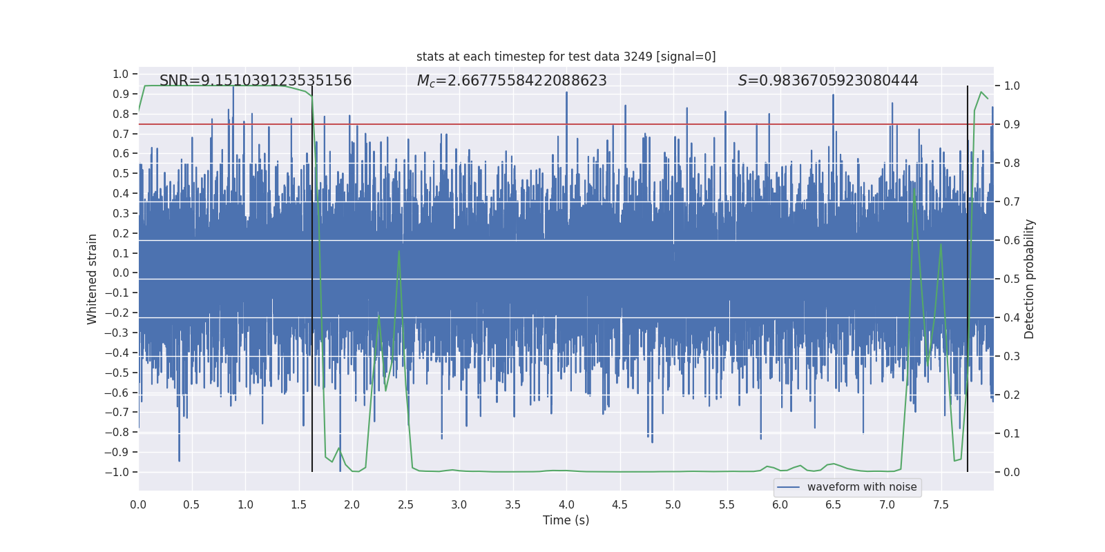Click the 0.0 tick on the Time axis
Image resolution: width=1105 pixels, height=552 pixels.
coord(138,504)
